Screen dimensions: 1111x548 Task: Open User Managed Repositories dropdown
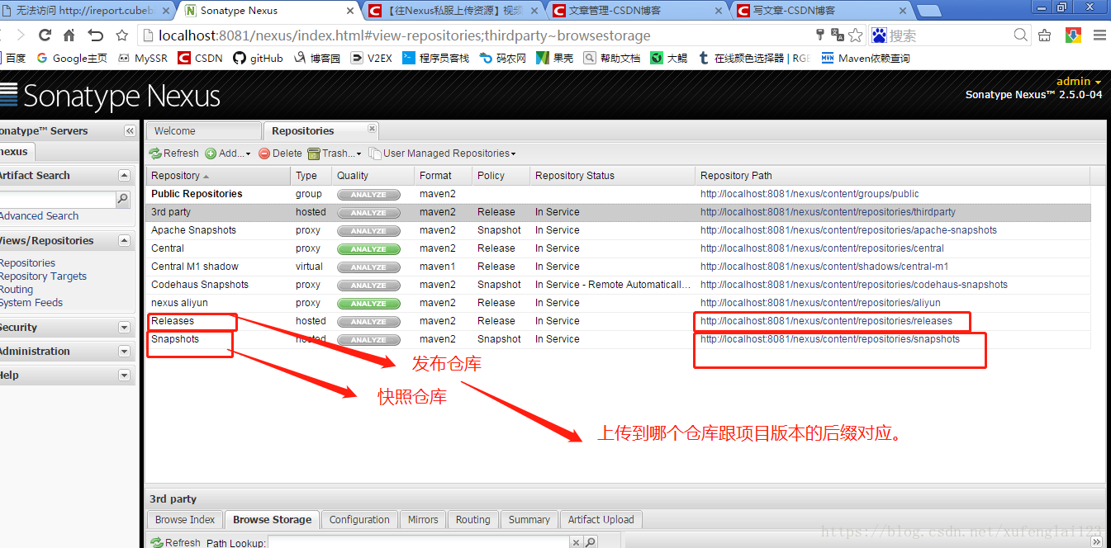coord(443,154)
